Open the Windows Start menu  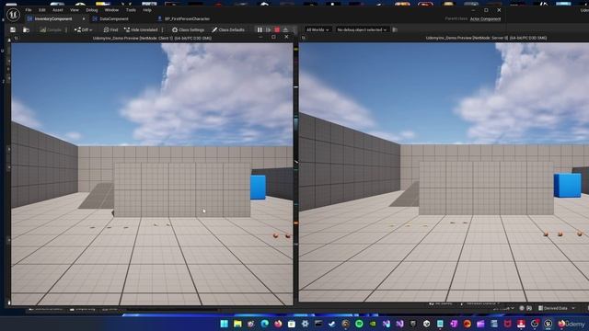click(225, 324)
